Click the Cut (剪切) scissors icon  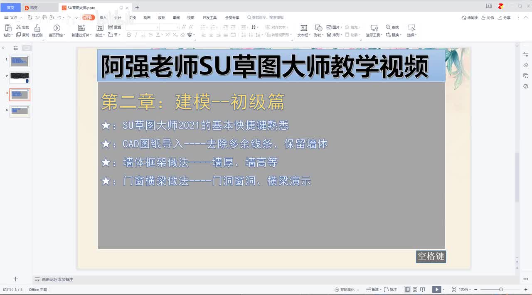[x=18, y=27]
